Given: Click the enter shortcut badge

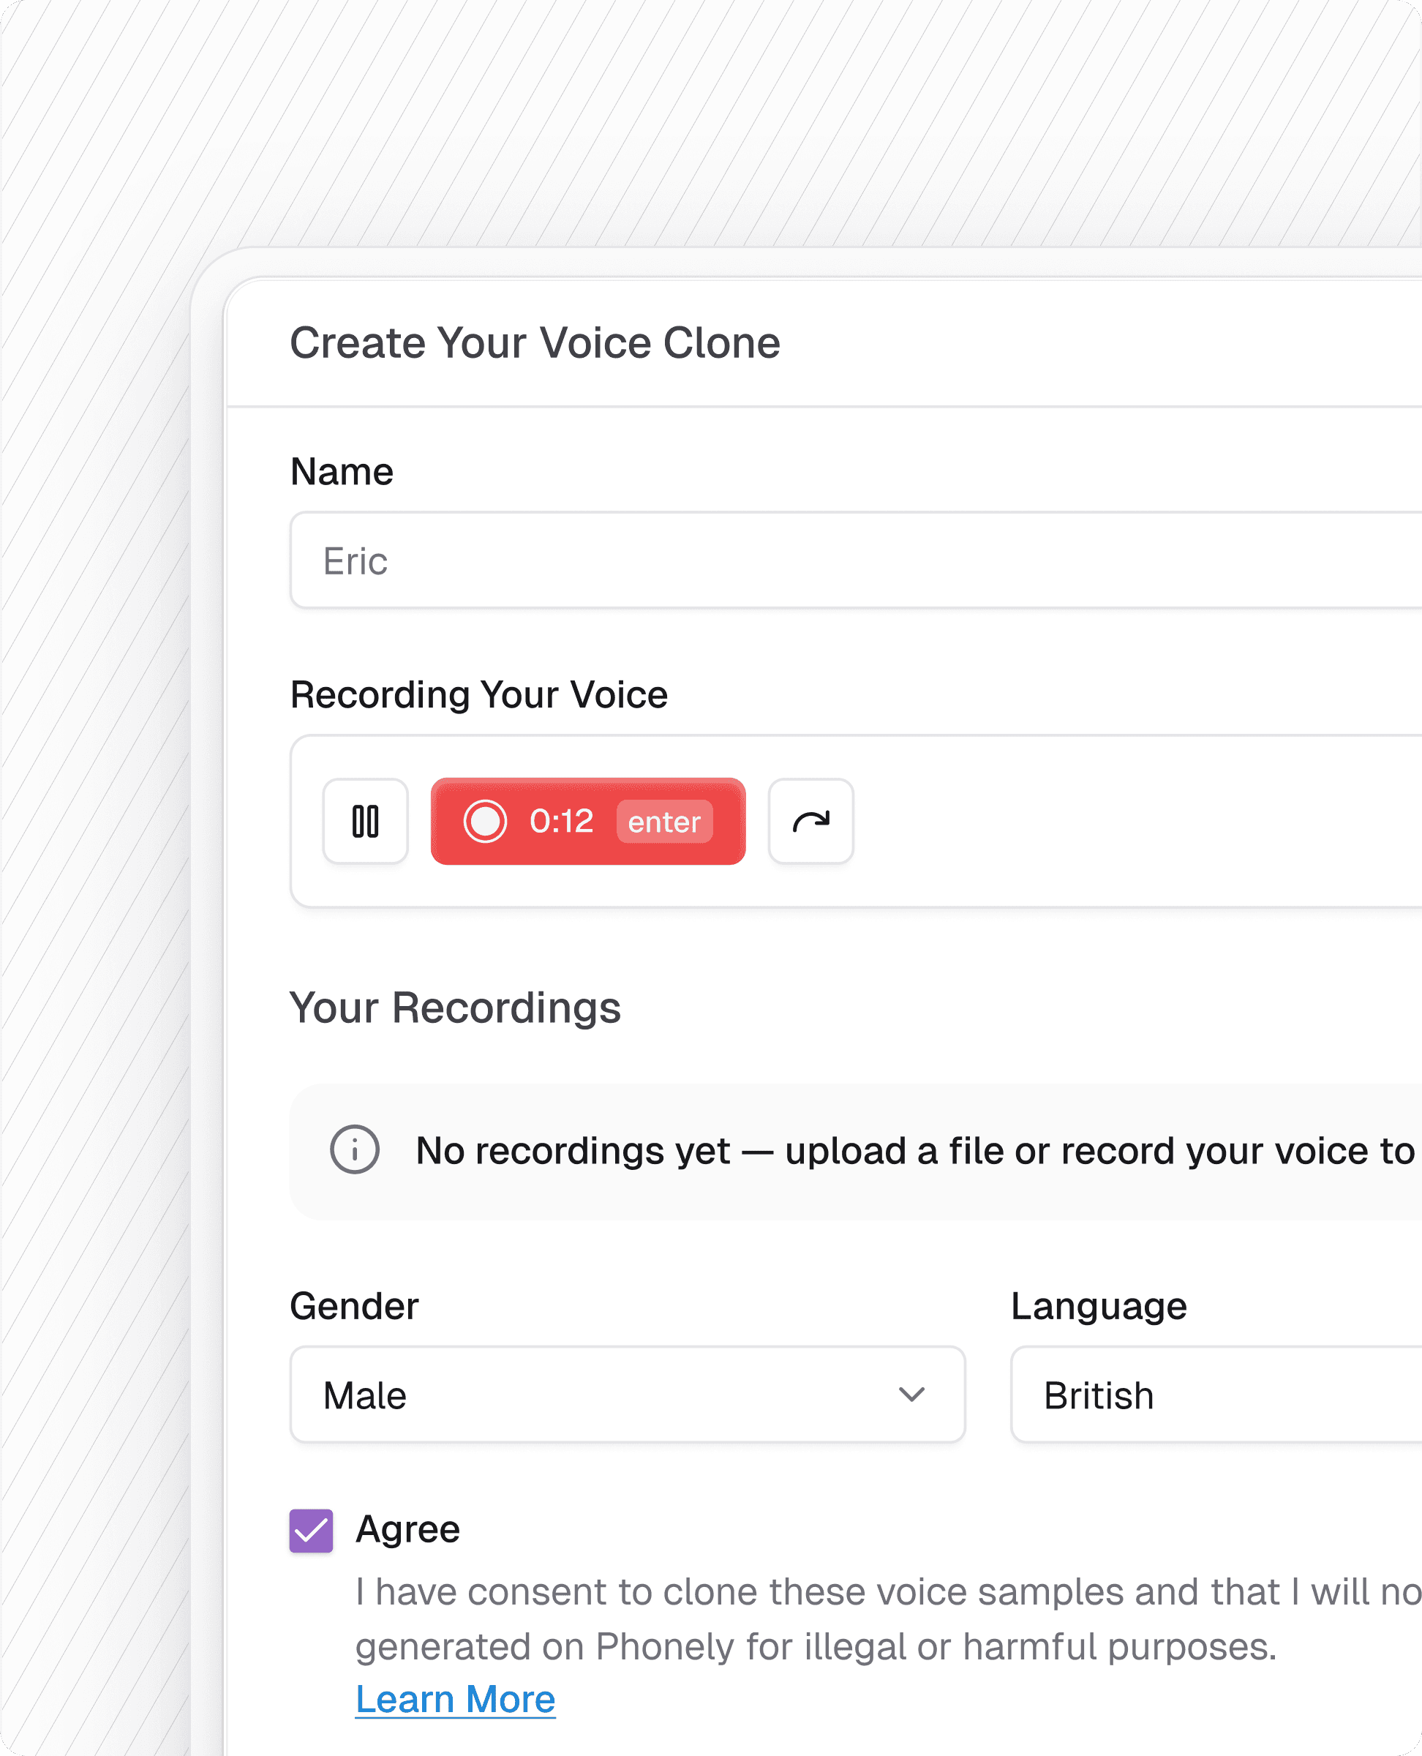Looking at the screenshot, I should (x=664, y=822).
